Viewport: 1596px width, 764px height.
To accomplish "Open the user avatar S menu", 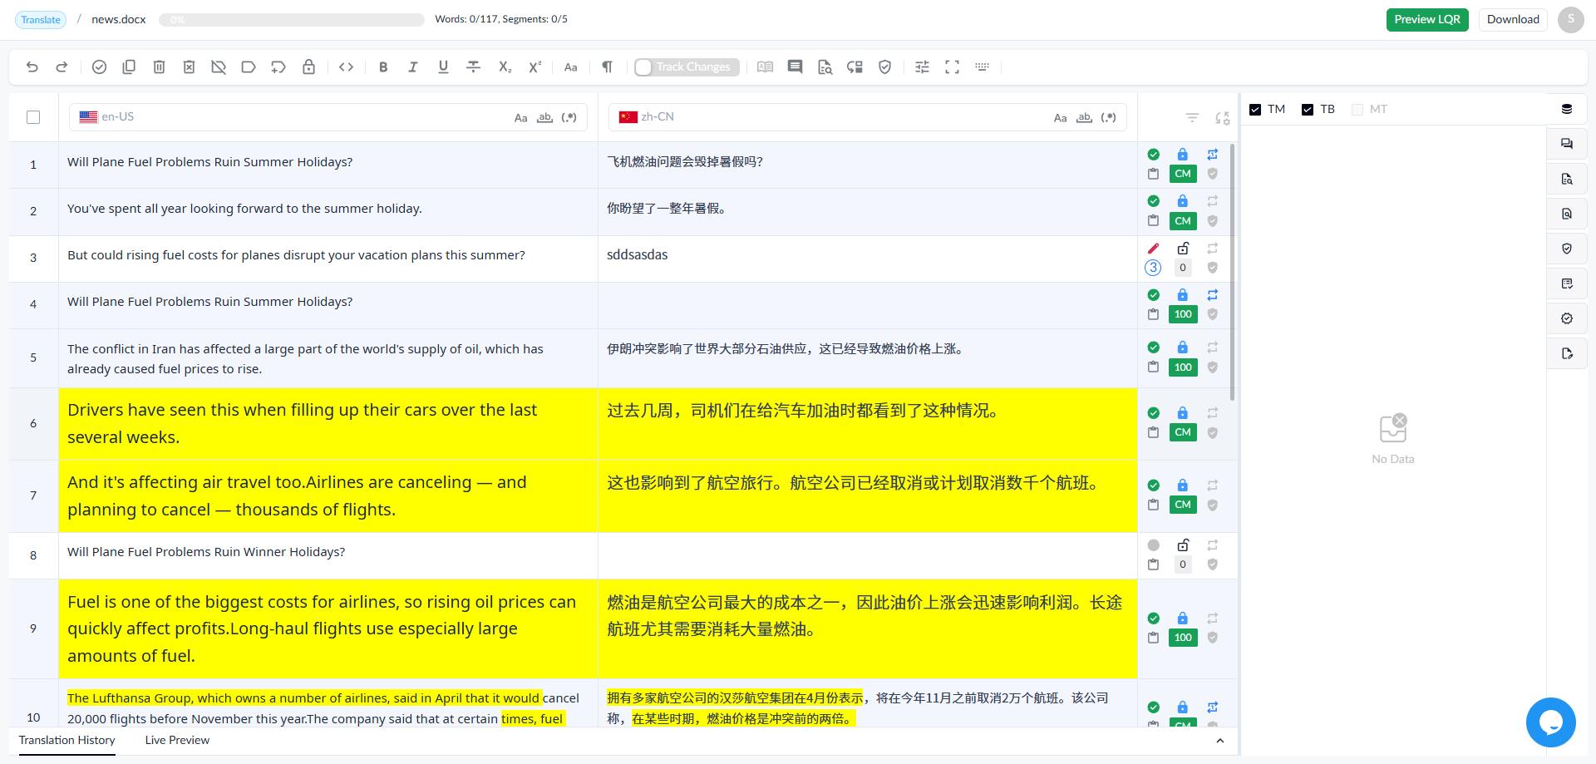I will tap(1571, 20).
